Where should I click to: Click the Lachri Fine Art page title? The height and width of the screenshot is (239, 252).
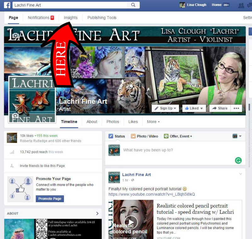tap(83, 102)
